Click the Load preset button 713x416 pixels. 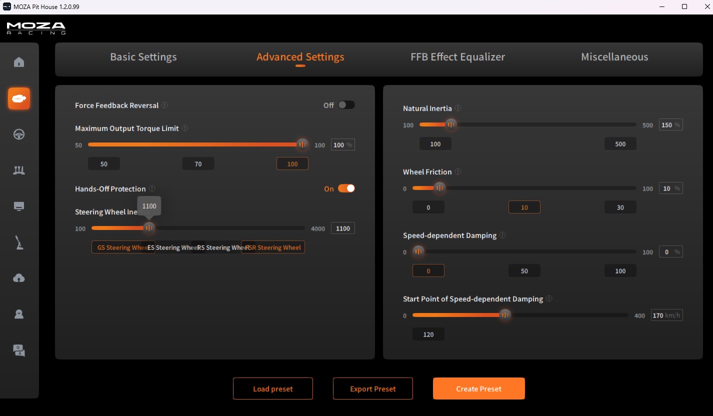click(x=273, y=388)
